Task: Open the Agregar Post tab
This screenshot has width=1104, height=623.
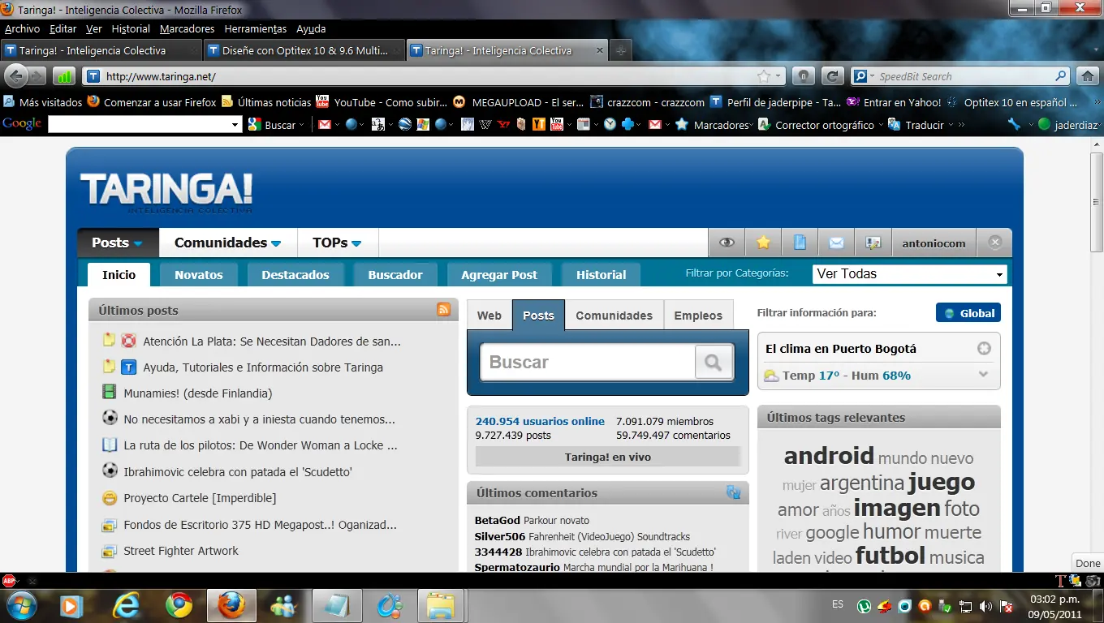Action: pyautogui.click(x=499, y=275)
